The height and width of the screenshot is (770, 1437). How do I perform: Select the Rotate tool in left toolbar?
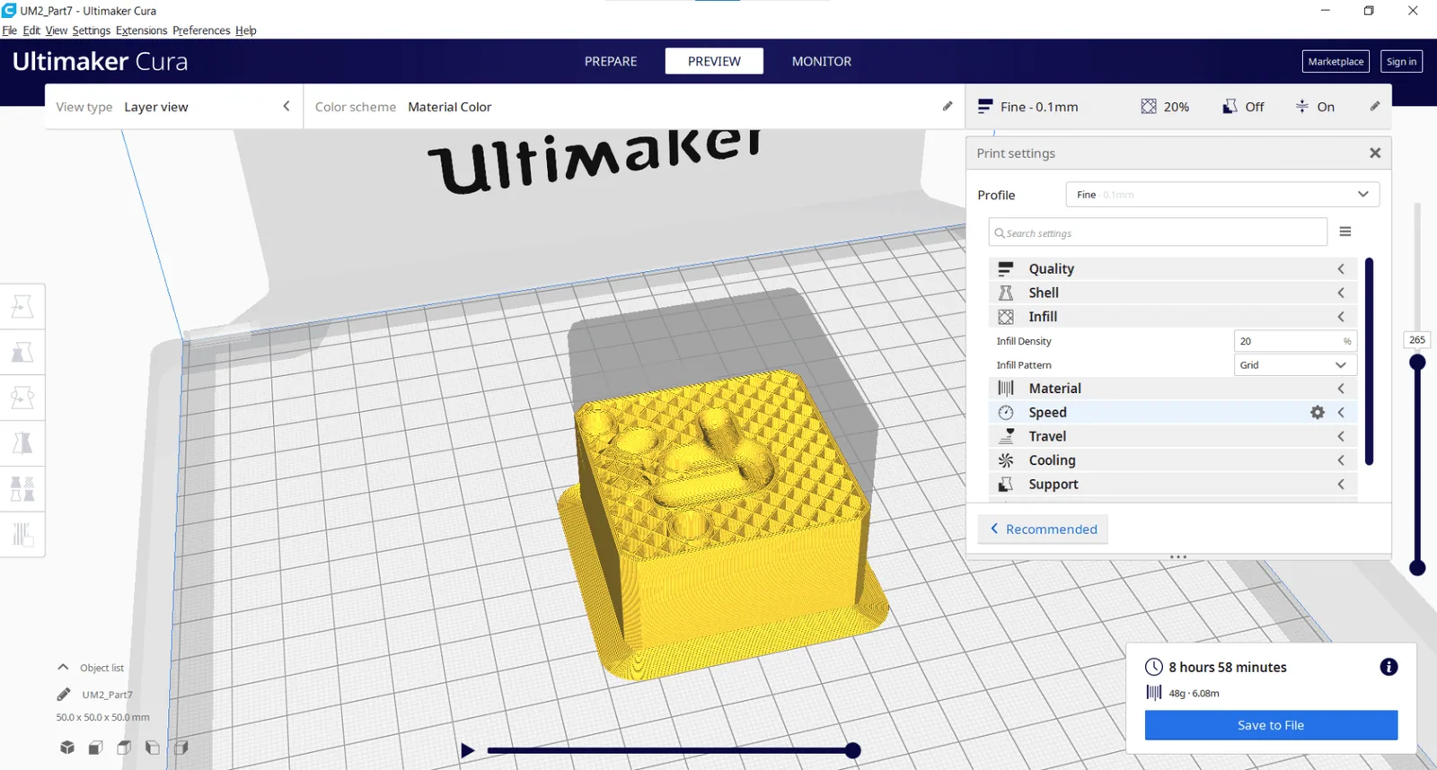tap(22, 398)
